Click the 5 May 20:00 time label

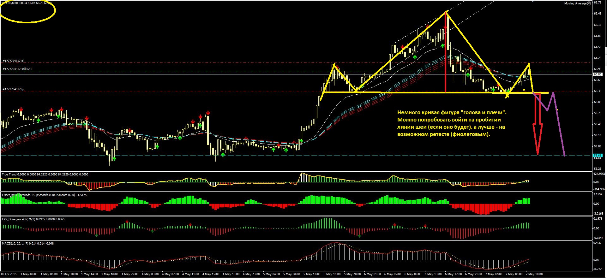click(x=352, y=274)
